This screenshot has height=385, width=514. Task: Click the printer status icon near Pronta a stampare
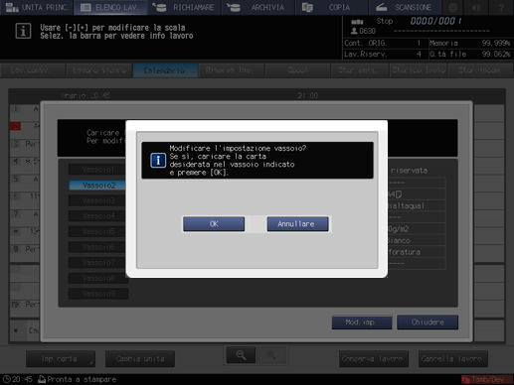click(42, 379)
